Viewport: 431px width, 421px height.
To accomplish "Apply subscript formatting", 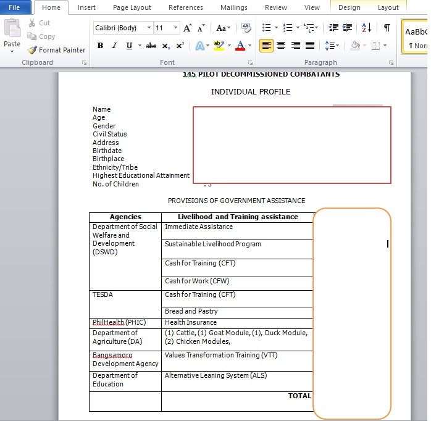I will click(165, 46).
